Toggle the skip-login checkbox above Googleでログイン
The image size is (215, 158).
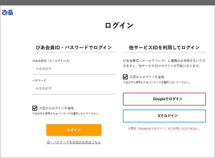(x=125, y=77)
